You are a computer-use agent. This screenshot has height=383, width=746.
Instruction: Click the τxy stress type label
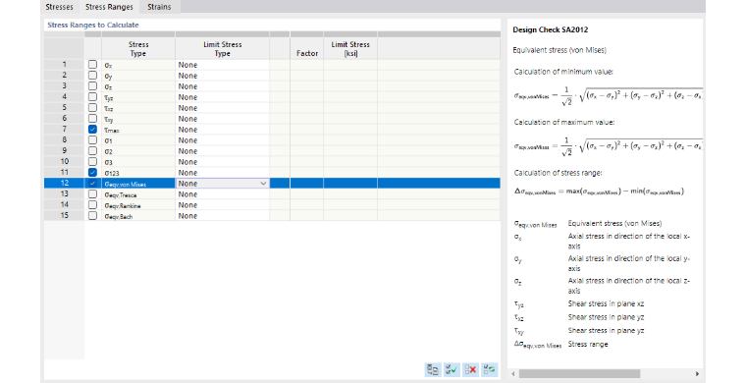109,120
